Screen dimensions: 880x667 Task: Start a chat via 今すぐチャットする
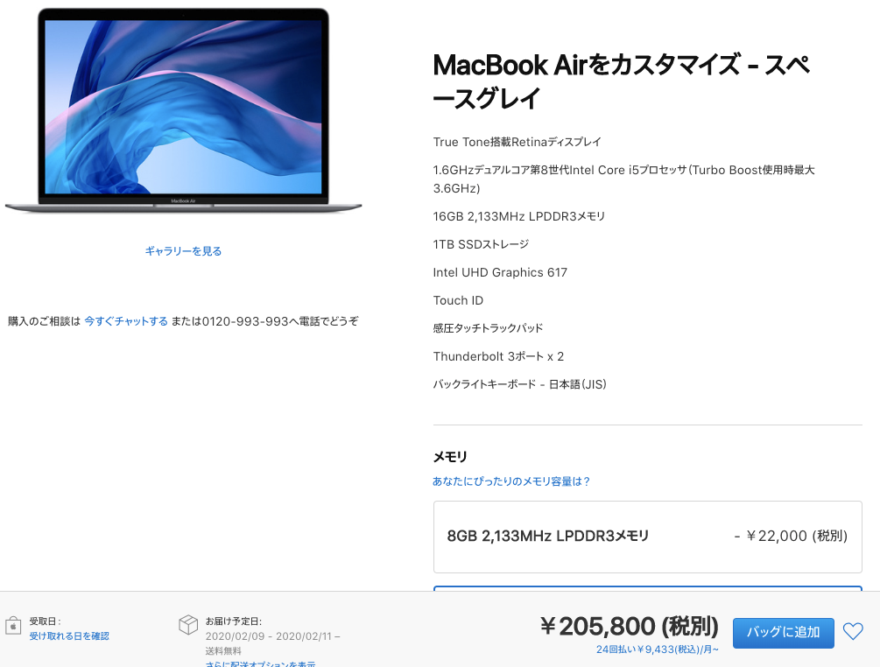point(126,321)
